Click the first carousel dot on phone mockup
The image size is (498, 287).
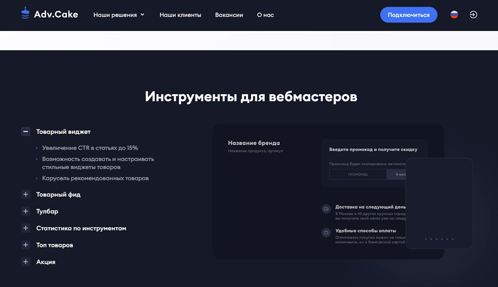(x=426, y=239)
